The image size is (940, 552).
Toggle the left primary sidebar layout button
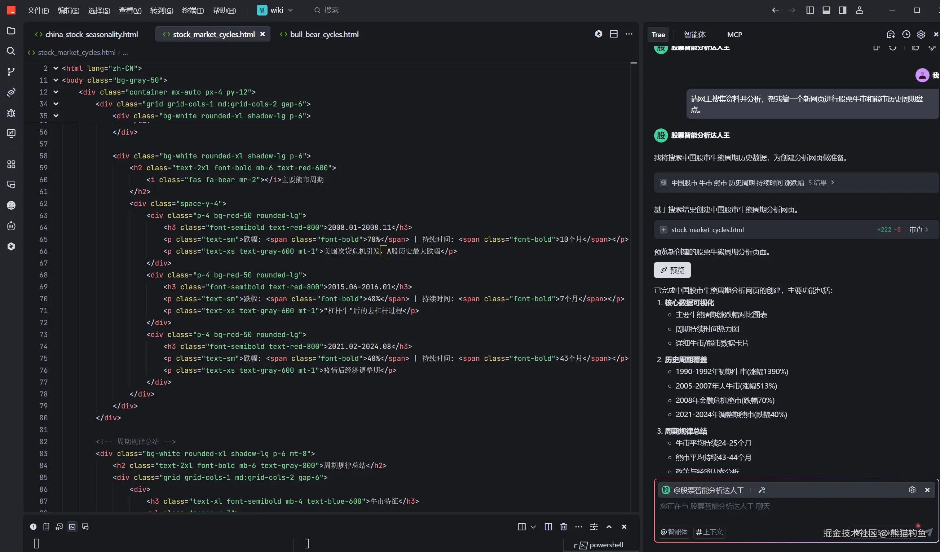point(810,10)
